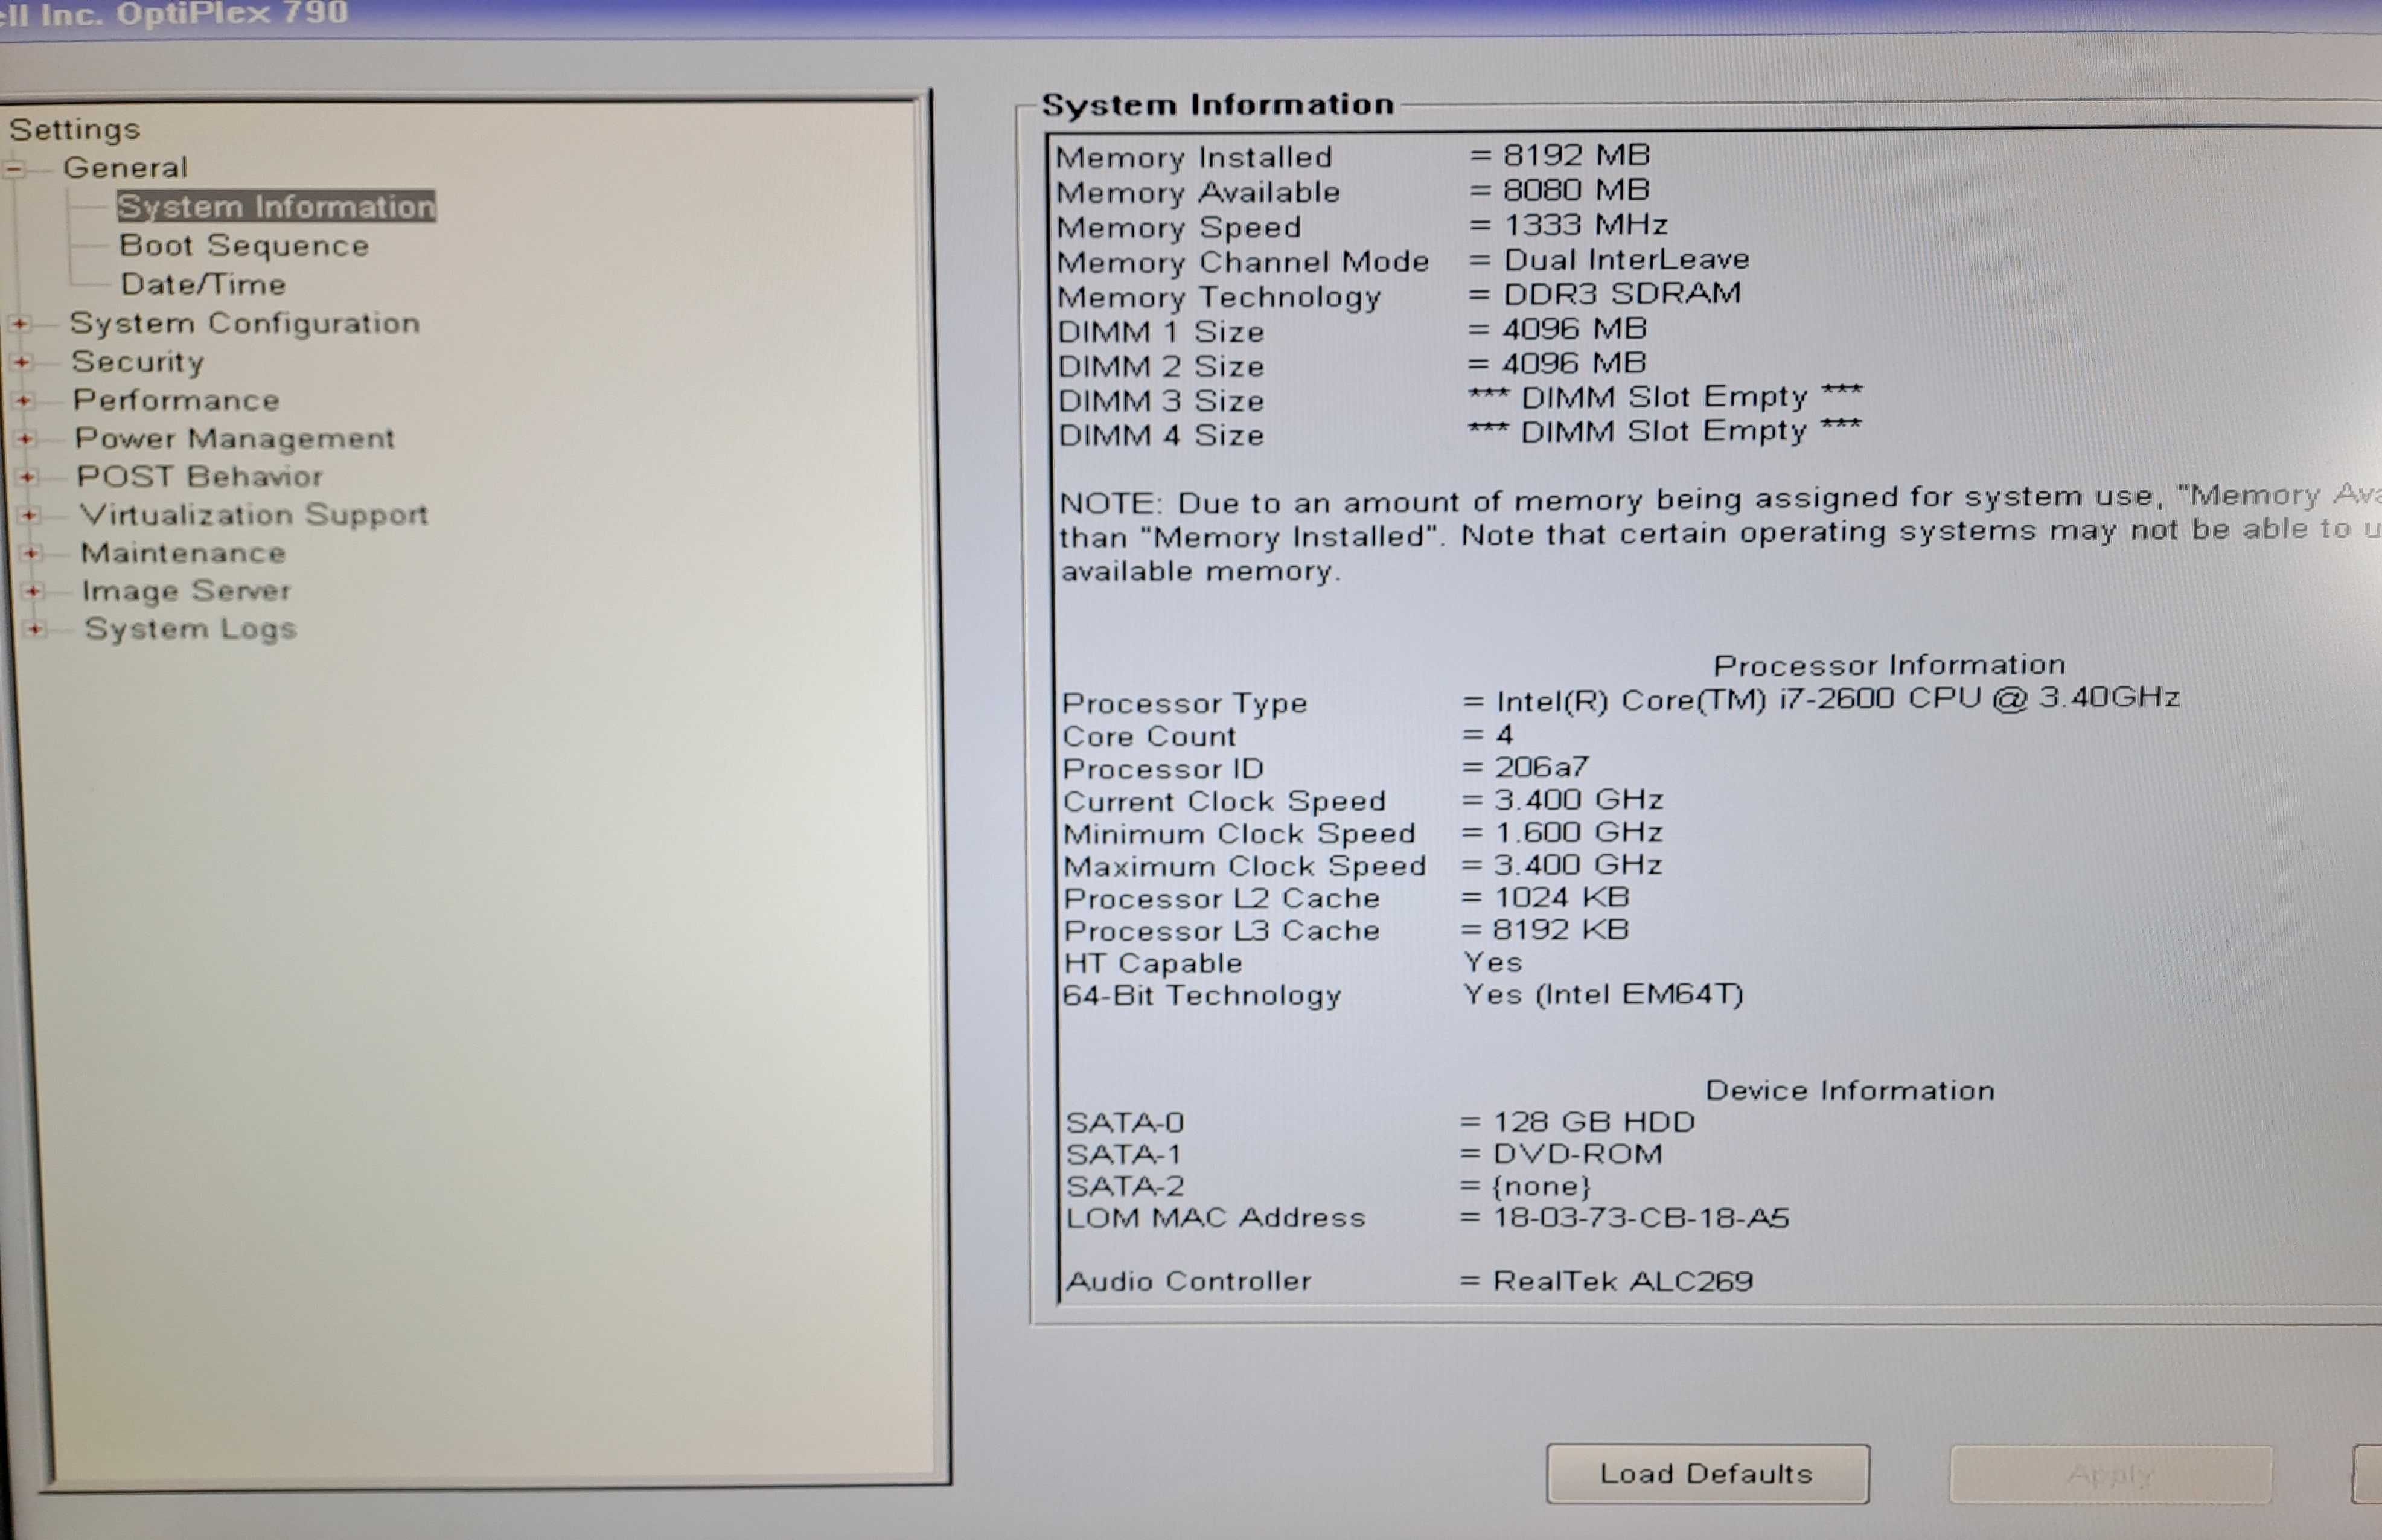The image size is (2382, 1540).
Task: Open Boot Sequence settings
Action: [244, 246]
